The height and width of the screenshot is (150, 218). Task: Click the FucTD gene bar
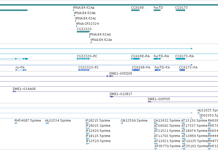tap(157, 10)
